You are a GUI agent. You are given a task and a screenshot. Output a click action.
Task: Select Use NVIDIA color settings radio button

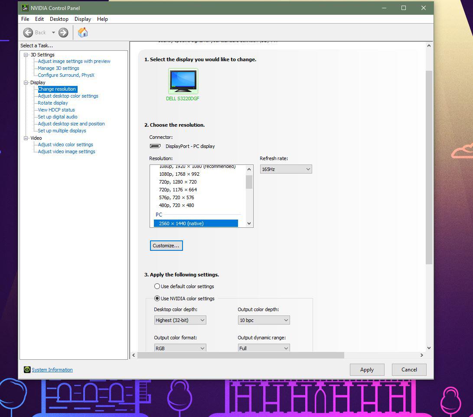point(157,299)
